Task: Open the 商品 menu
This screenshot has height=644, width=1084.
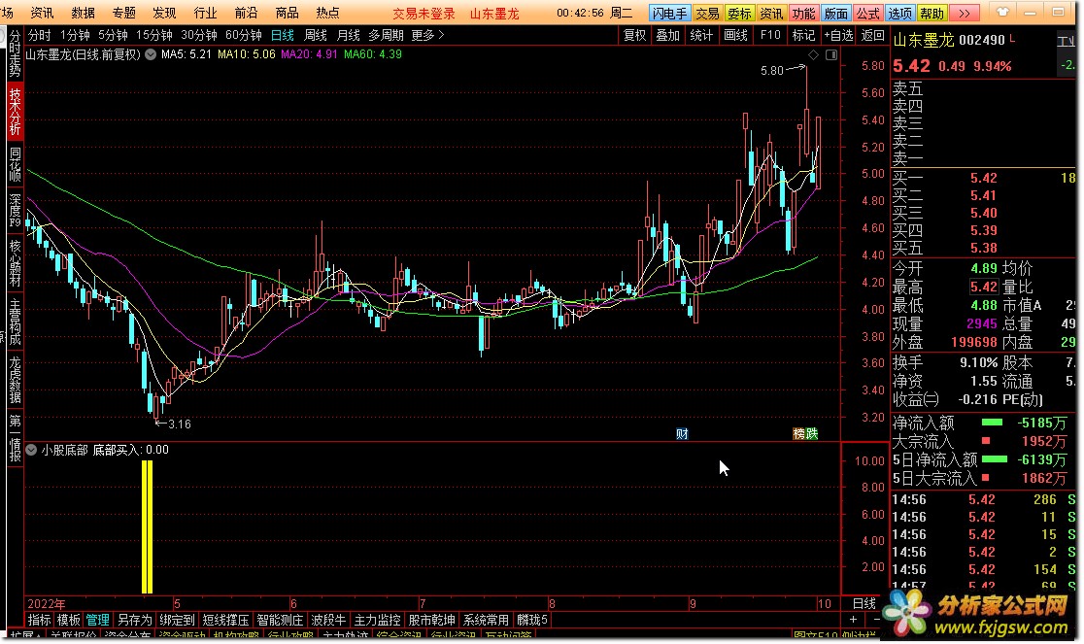Action: (x=287, y=14)
